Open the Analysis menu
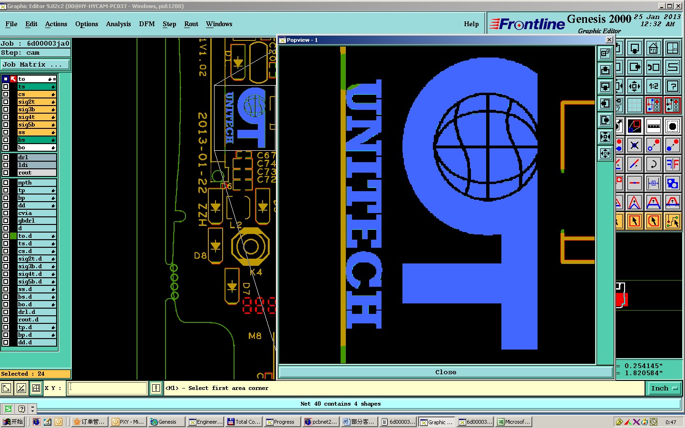685x428 pixels. pos(118,24)
